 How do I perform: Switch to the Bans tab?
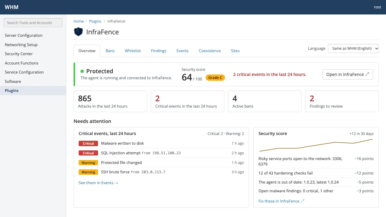(x=110, y=51)
